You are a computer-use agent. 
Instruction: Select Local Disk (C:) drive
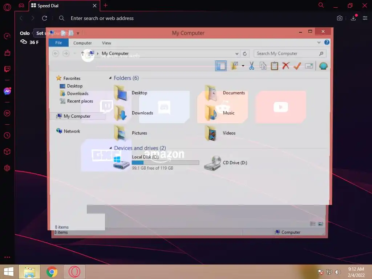[x=156, y=162]
